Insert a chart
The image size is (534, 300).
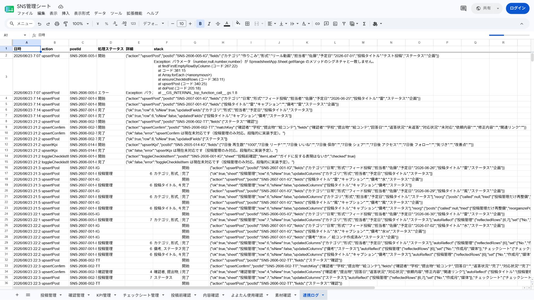[335, 24]
